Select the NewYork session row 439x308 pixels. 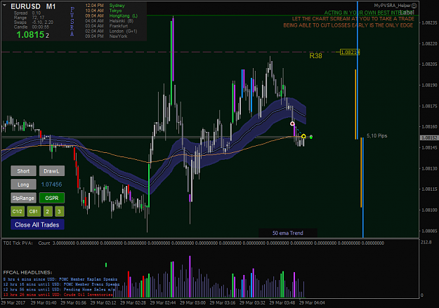(x=106, y=36)
